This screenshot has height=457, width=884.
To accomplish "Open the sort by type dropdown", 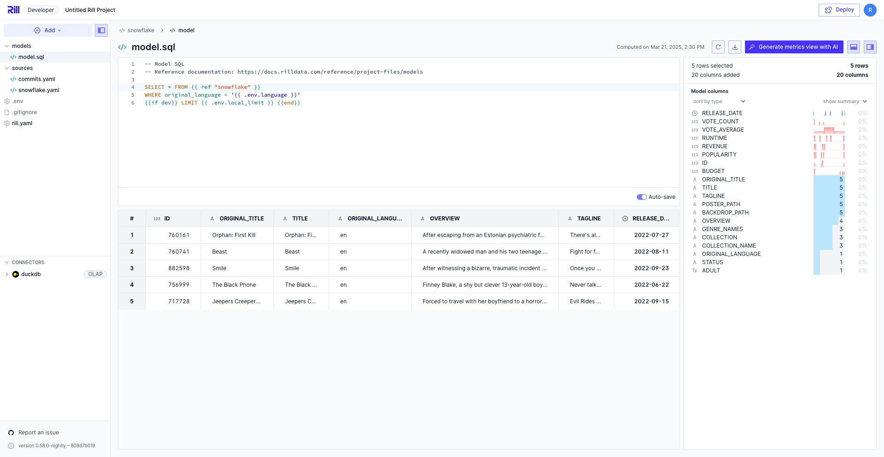I will click(x=719, y=102).
